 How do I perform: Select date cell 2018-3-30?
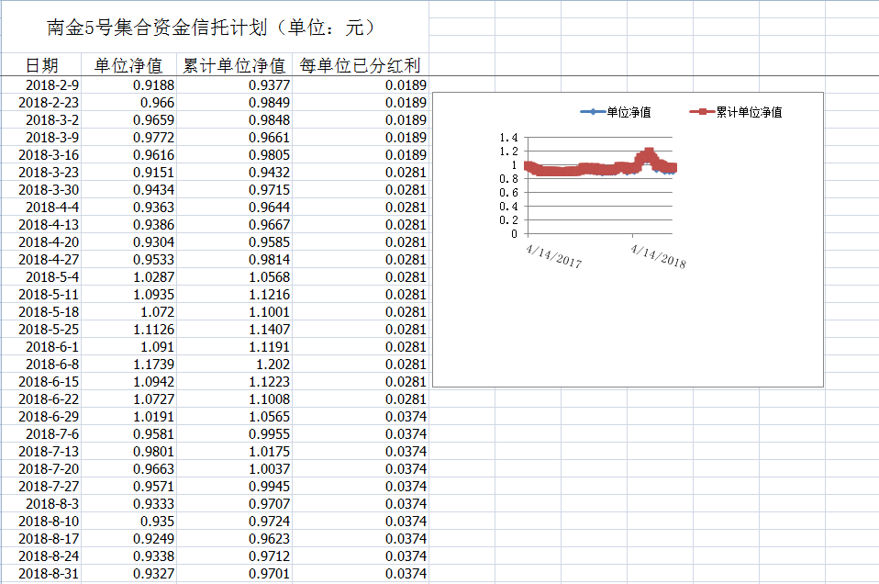pos(42,190)
